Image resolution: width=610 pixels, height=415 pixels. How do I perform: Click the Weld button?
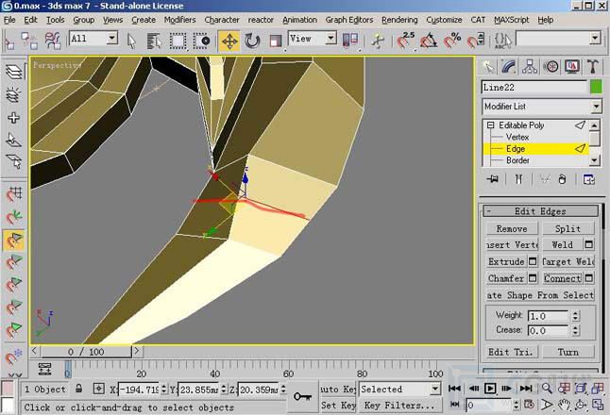pyautogui.click(x=563, y=245)
